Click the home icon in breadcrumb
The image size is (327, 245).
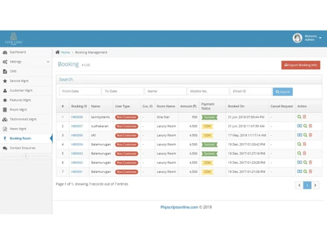(x=58, y=52)
